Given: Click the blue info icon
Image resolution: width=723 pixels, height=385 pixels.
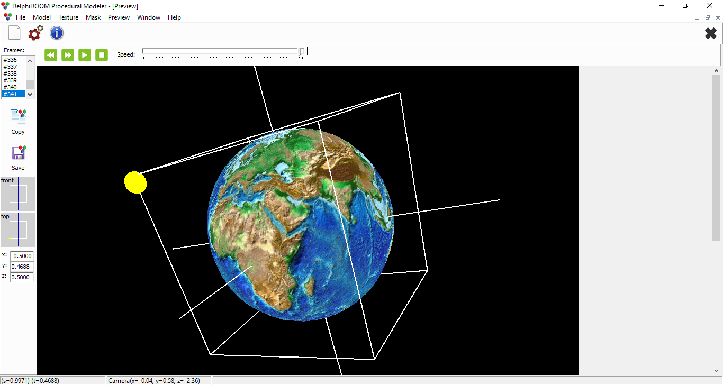Looking at the screenshot, I should (56, 33).
